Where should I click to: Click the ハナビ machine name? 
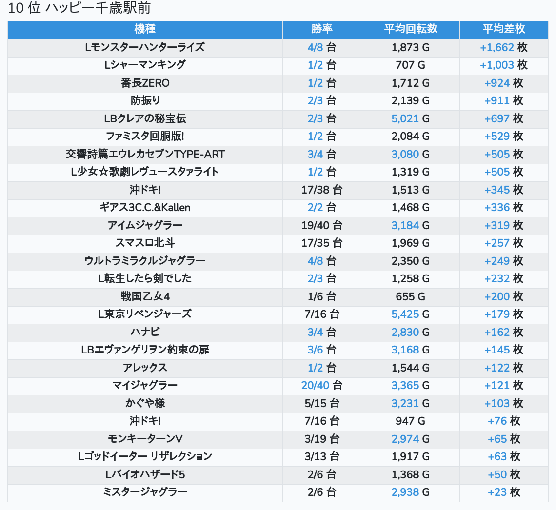(x=145, y=332)
